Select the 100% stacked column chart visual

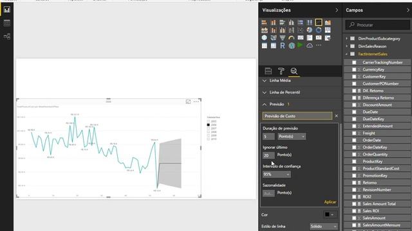point(310,22)
